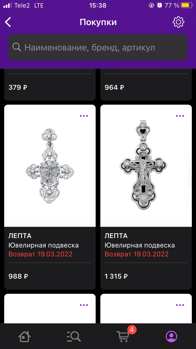Screen dimensions: 196x349
Task: Open the three-dot menu on the bottom-left card
Action: [84, 305]
